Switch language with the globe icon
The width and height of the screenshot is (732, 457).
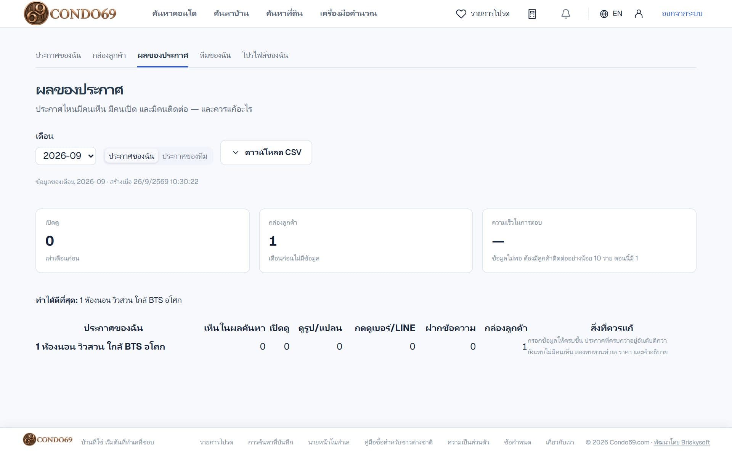coord(604,14)
